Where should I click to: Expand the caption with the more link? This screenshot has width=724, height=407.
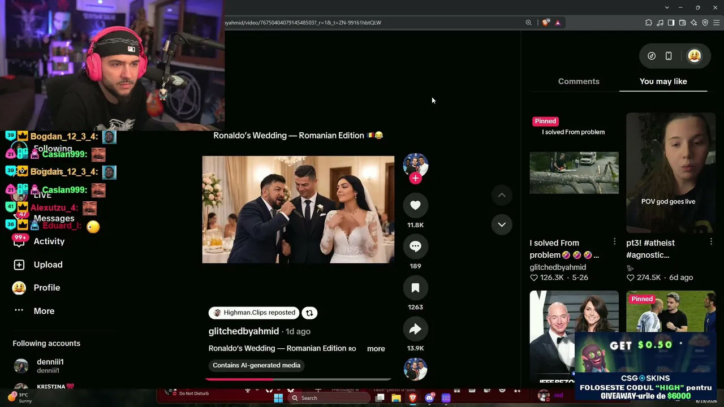click(x=376, y=349)
